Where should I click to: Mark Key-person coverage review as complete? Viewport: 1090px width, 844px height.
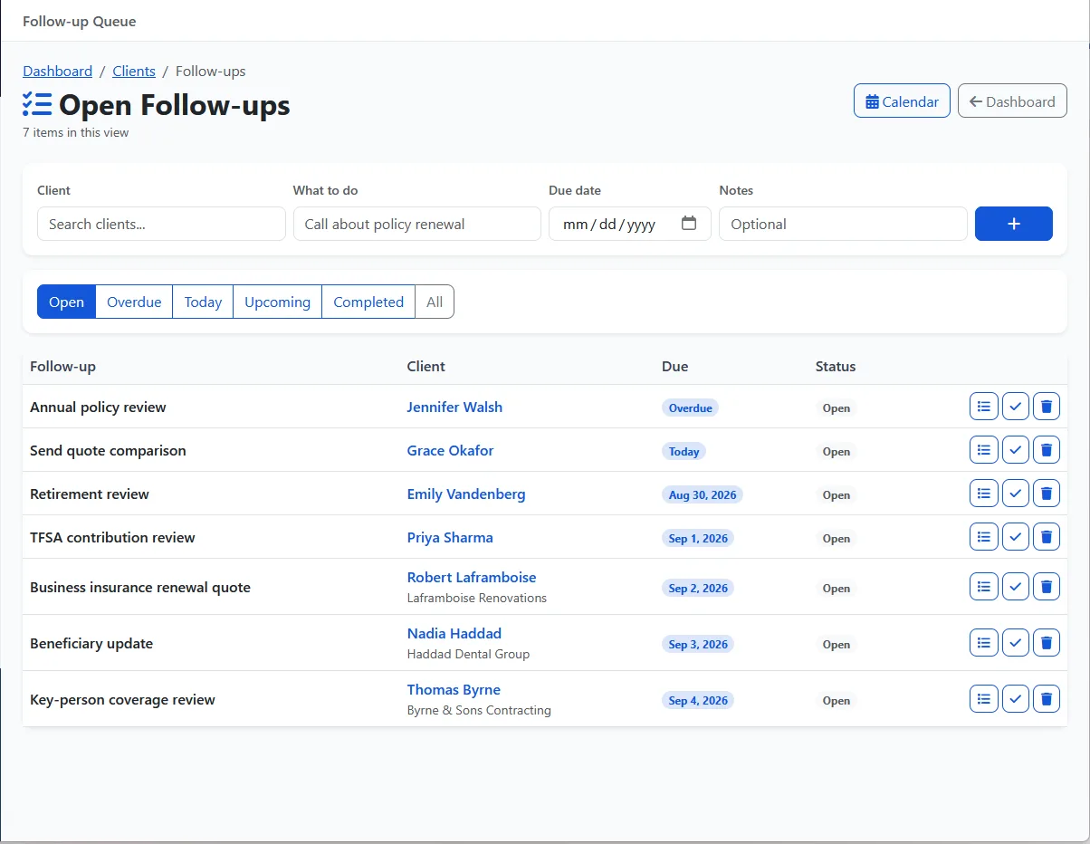tap(1016, 699)
